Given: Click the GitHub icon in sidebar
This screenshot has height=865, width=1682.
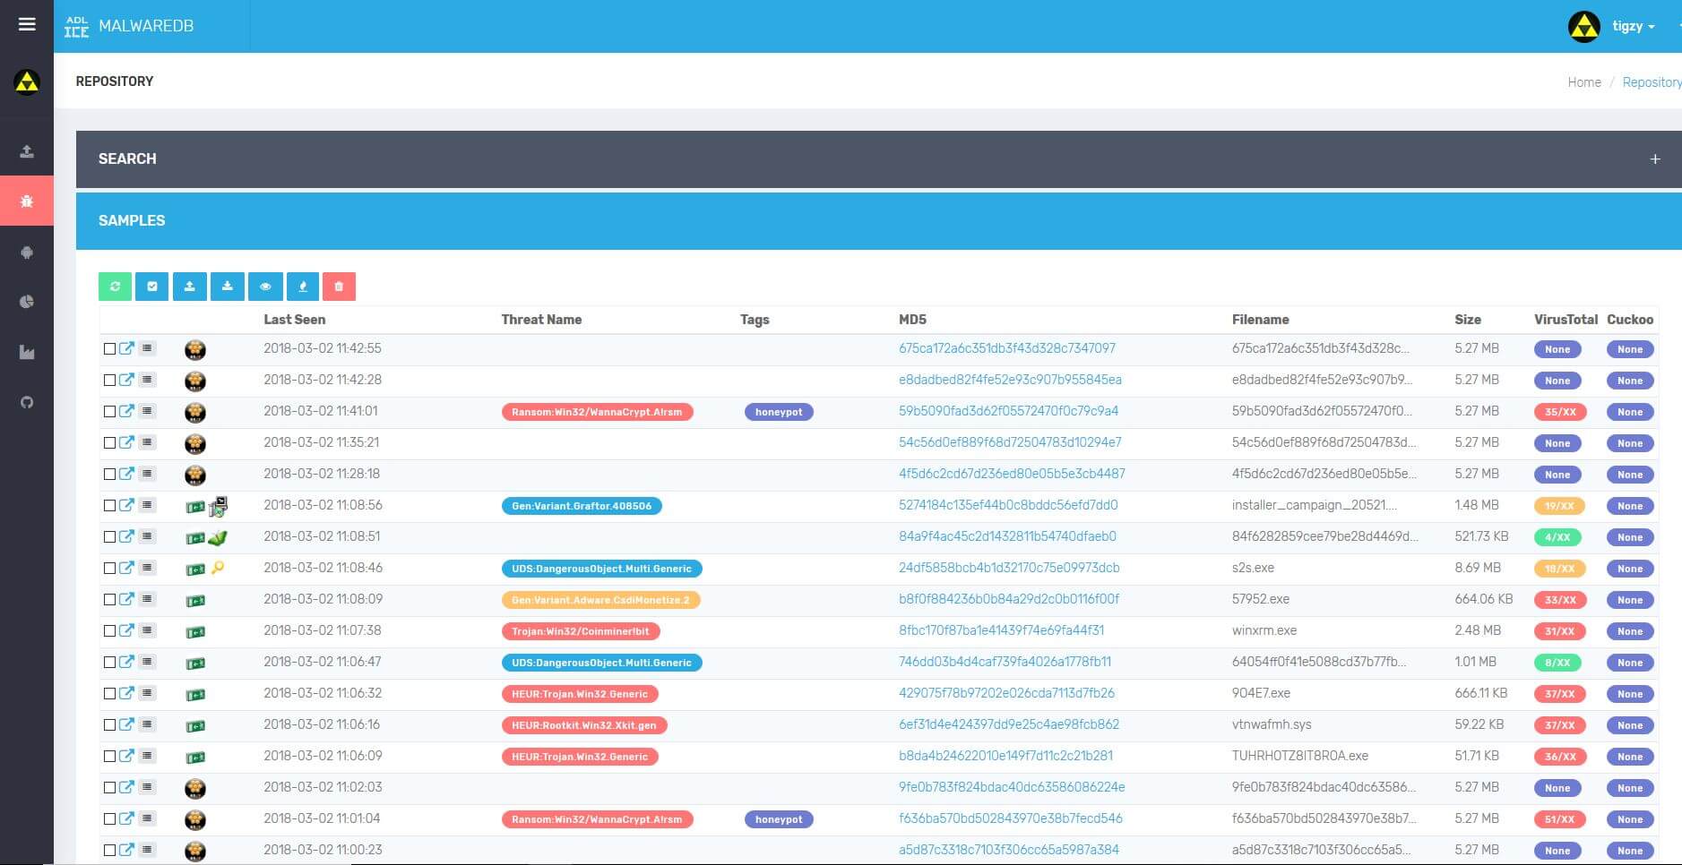Looking at the screenshot, I should (27, 402).
